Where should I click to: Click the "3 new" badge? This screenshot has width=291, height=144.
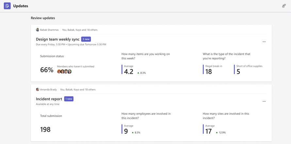(x=86, y=39)
